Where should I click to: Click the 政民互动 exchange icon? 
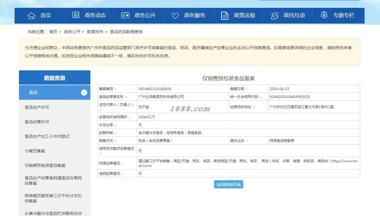click(x=275, y=16)
